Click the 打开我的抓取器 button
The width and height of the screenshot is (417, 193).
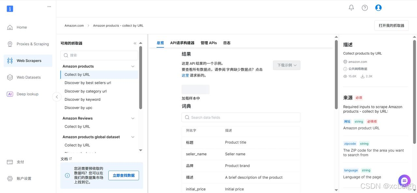[391, 26]
